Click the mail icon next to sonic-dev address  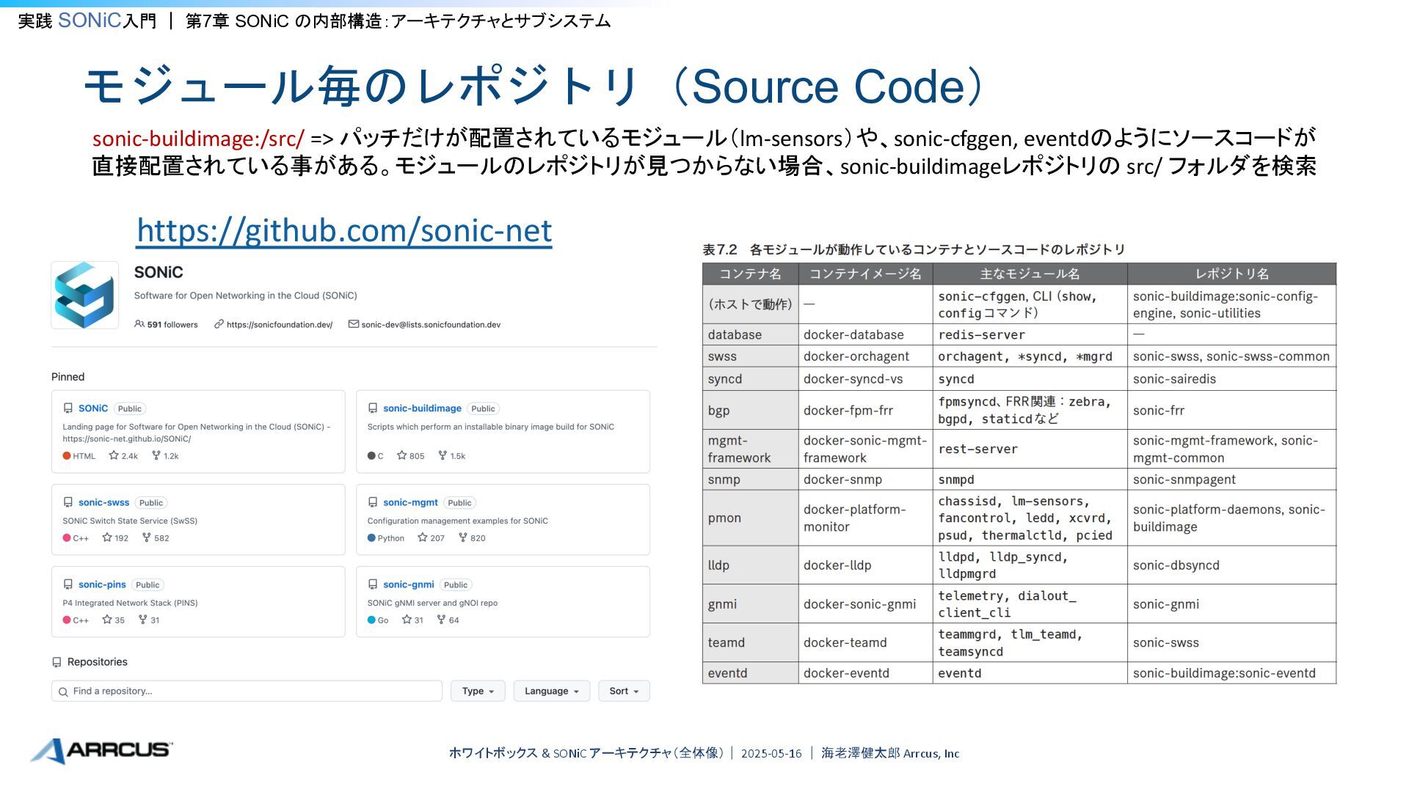[x=353, y=324]
